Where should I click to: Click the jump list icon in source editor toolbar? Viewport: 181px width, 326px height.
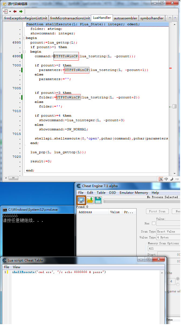6,12
